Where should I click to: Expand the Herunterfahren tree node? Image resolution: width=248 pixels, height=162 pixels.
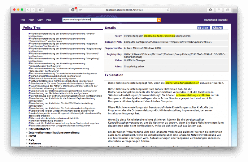[x=27, y=129]
